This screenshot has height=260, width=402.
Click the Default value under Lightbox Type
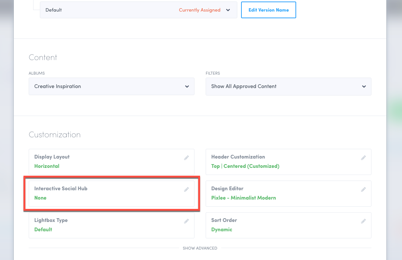(43, 229)
